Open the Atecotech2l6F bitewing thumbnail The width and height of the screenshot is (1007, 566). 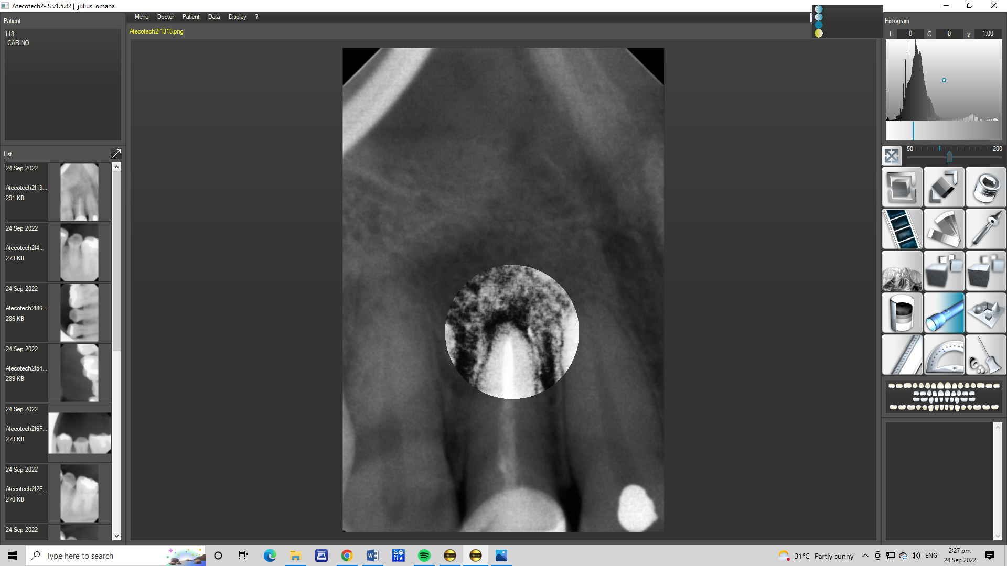[80, 433]
